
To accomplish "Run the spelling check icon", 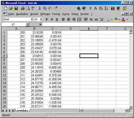I will click(33, 8).
